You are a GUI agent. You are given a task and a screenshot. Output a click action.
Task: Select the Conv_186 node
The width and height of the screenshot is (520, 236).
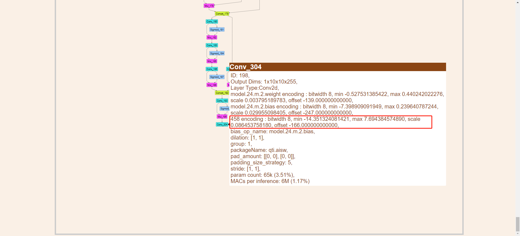pyautogui.click(x=212, y=69)
